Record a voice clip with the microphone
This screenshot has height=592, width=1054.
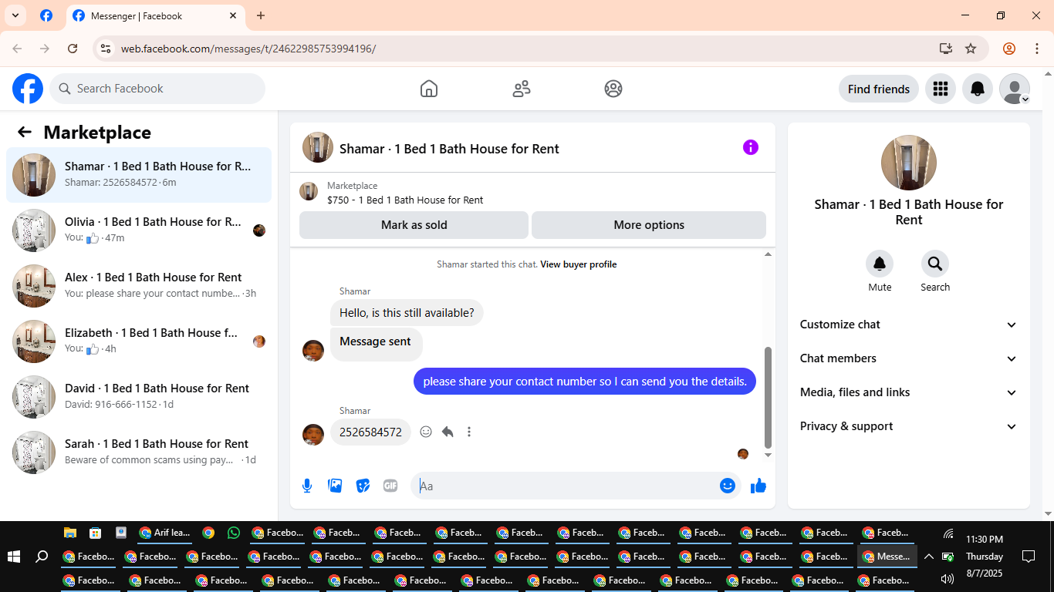pos(307,486)
